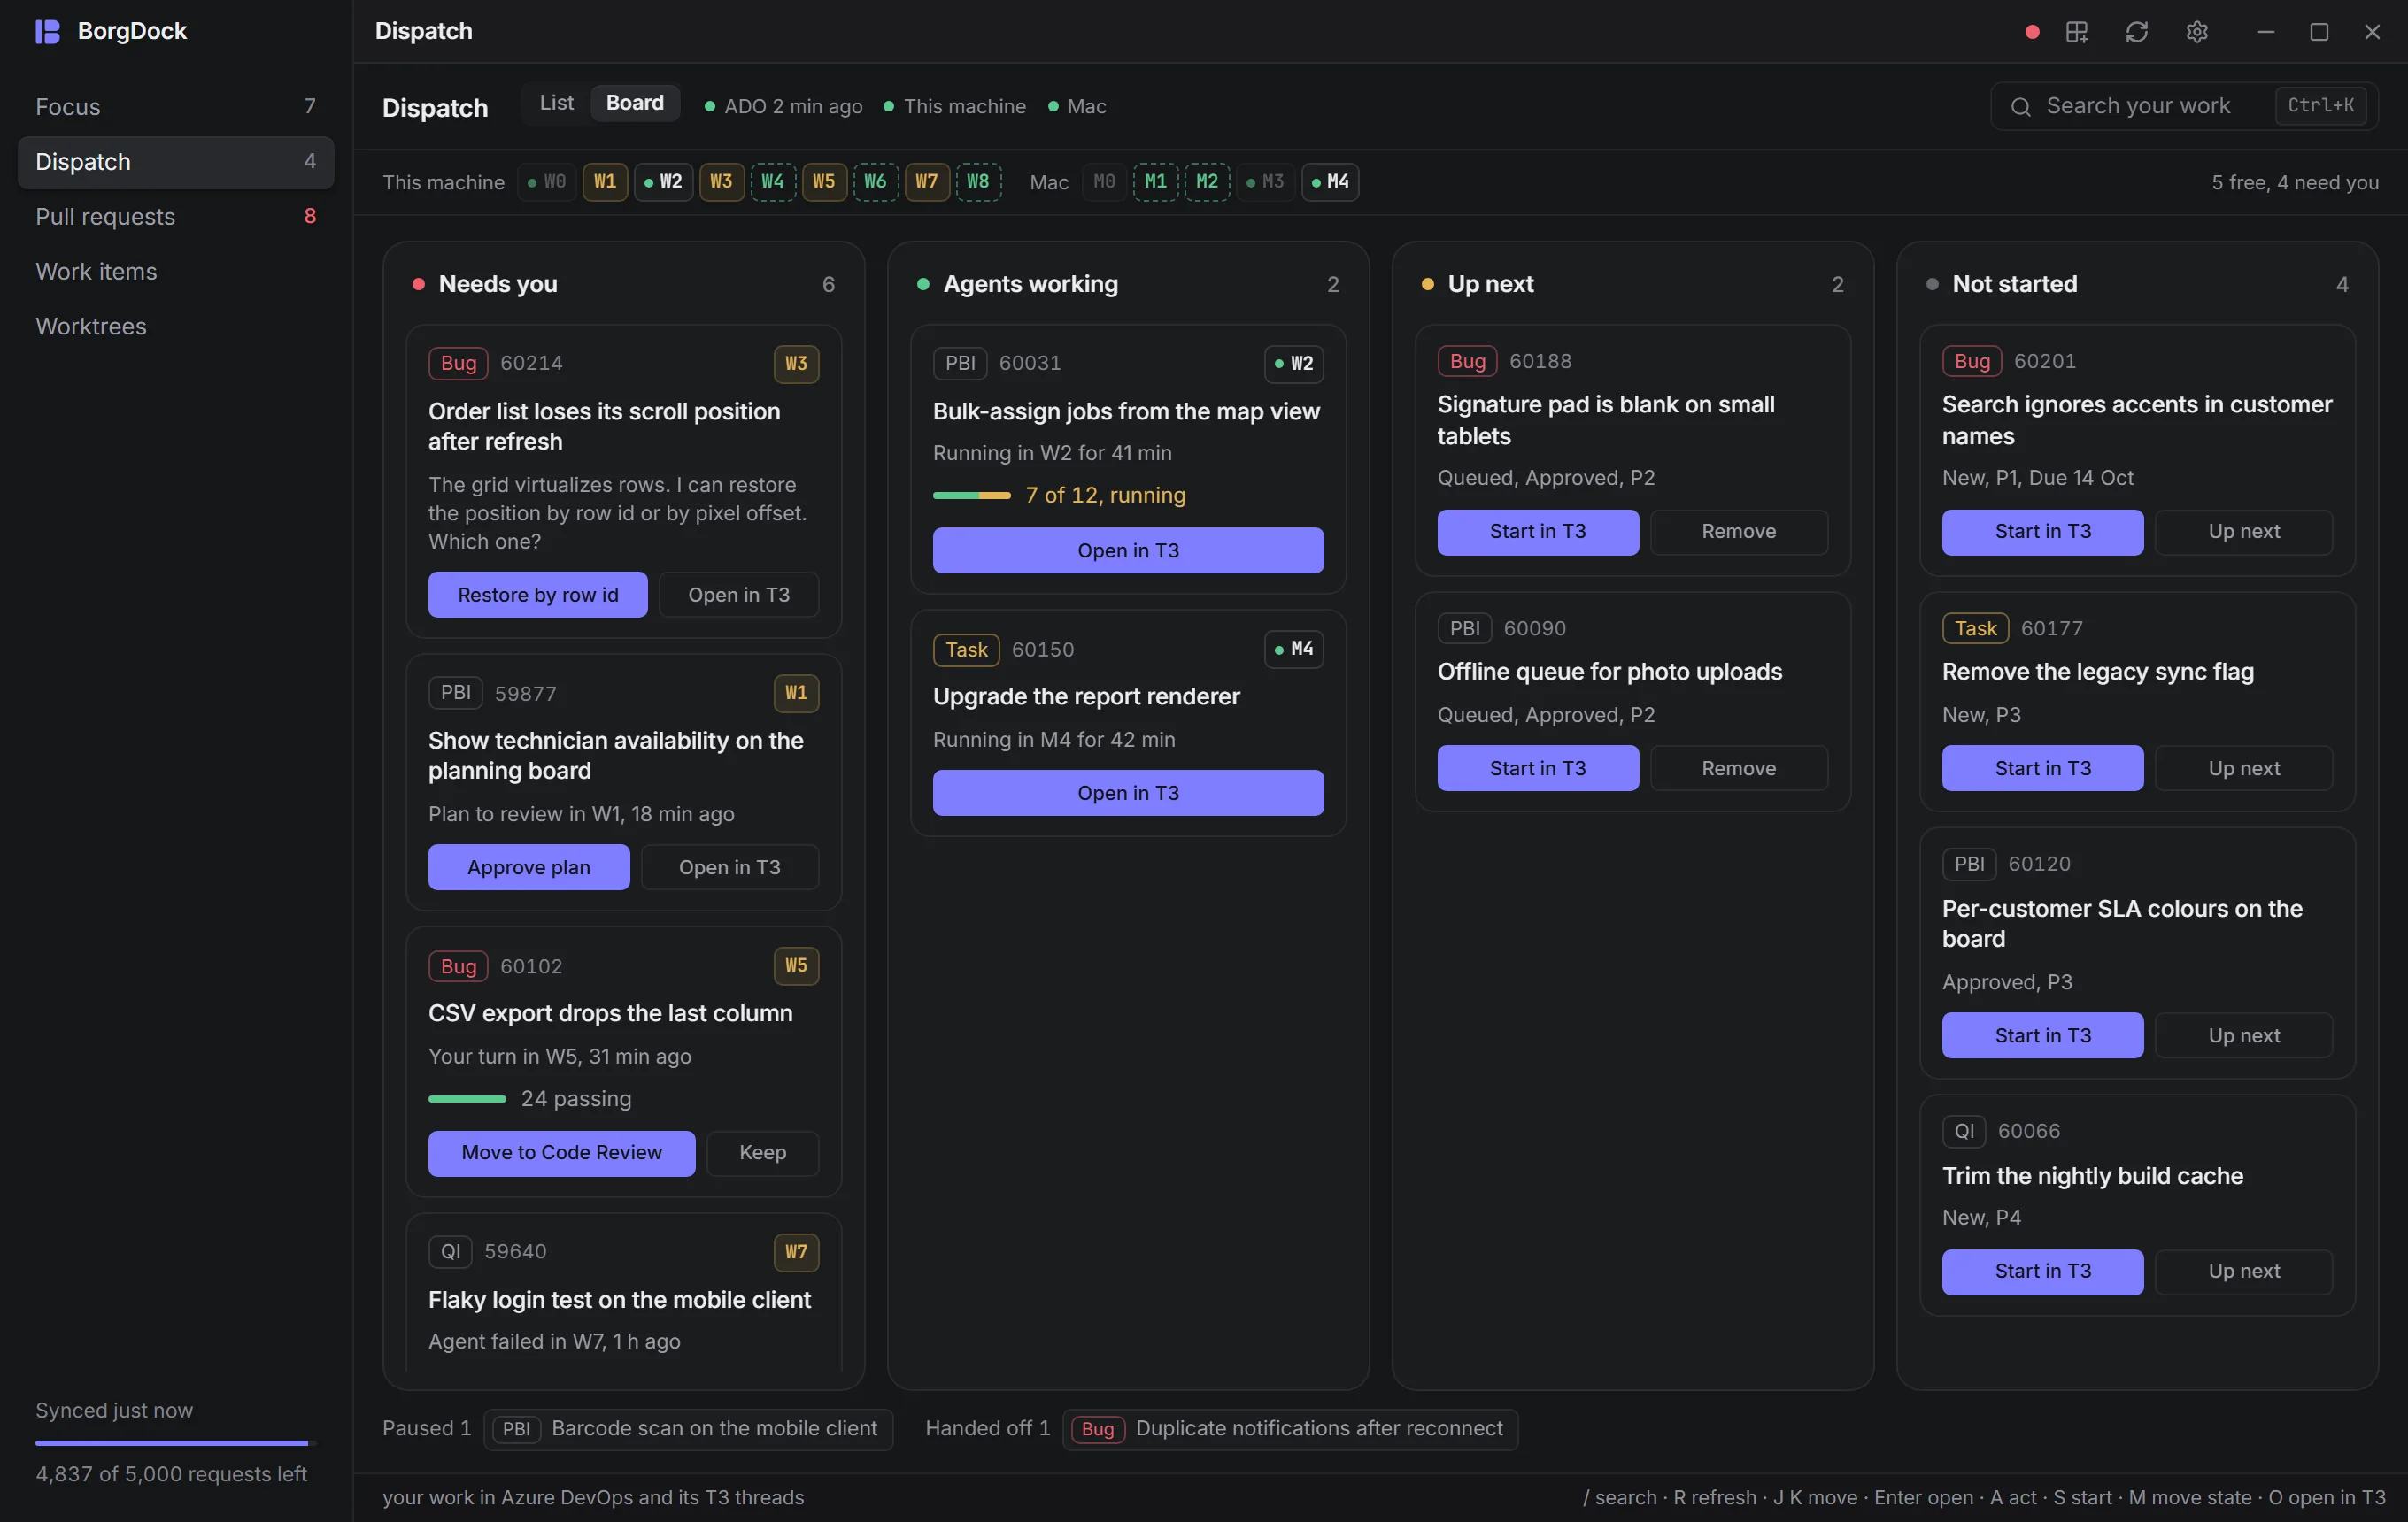Viewport: 2408px width, 1522px height.
Task: Open handed off Duplicate notifications after reconnect
Action: (1290, 1429)
